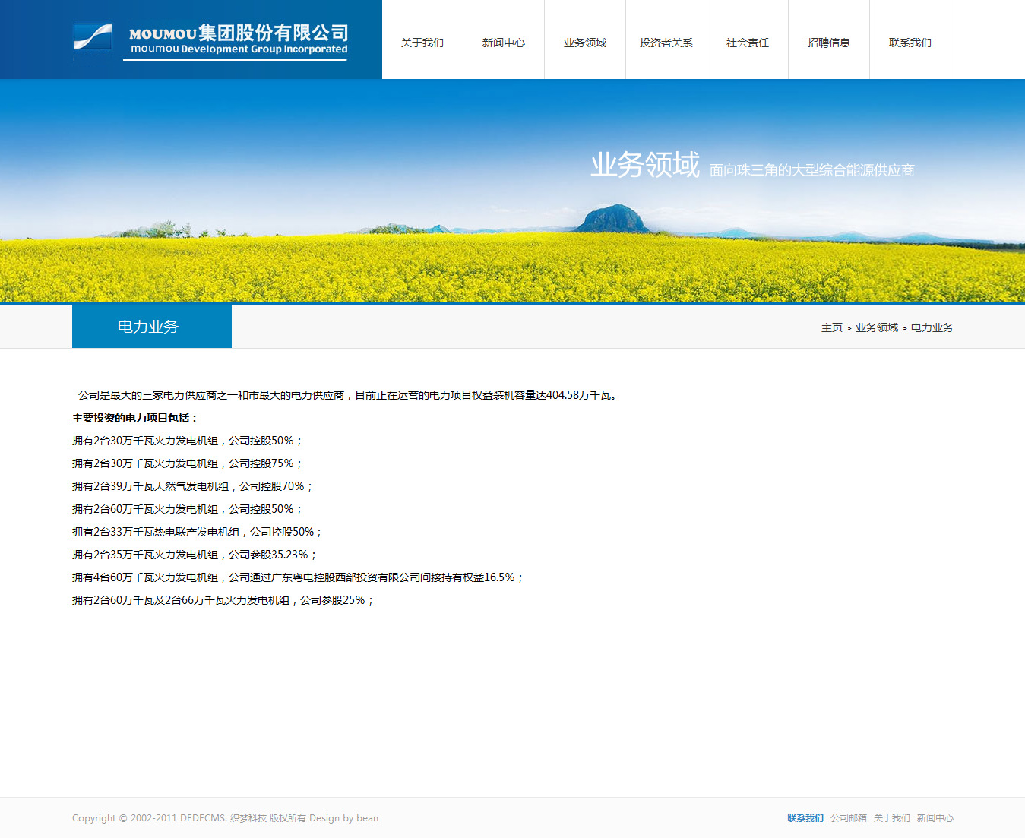Open the 社会责任 navigation item
Viewport: 1025px width, 838px height.
pyautogui.click(x=748, y=43)
